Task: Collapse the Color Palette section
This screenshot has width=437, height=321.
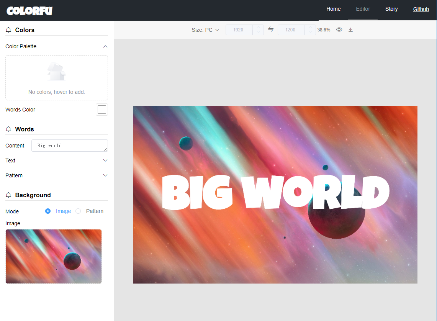Action: click(57, 46)
